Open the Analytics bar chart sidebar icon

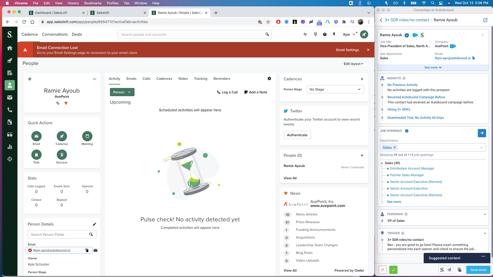tap(10, 147)
